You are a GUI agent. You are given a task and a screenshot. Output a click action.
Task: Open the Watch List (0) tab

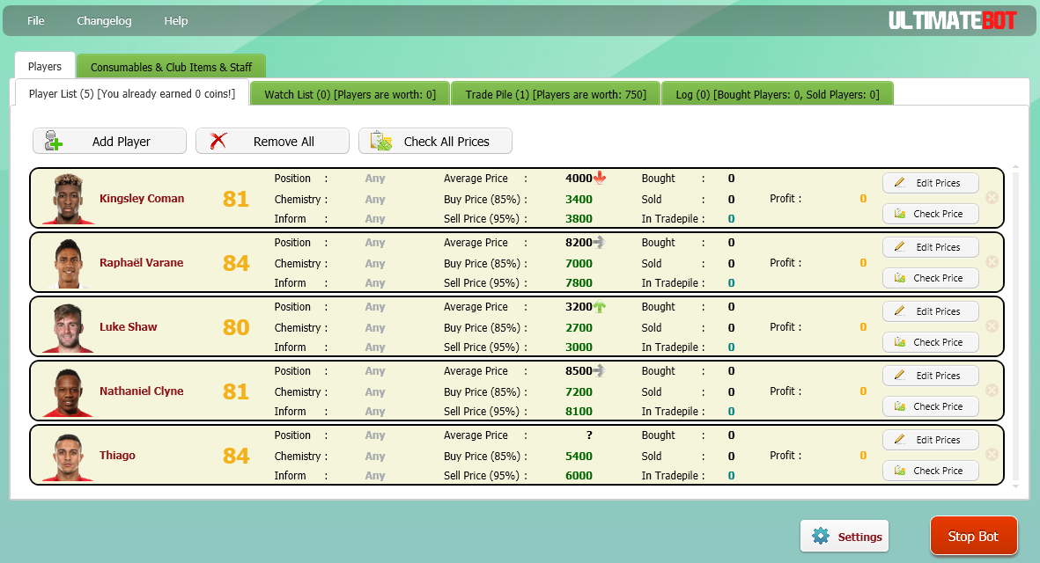[x=350, y=94]
